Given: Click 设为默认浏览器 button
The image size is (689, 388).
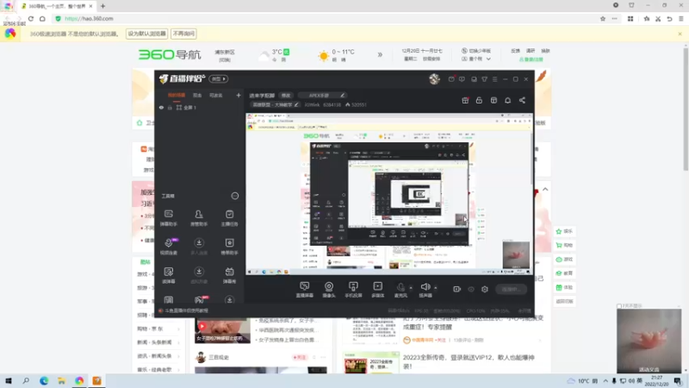Looking at the screenshot, I should point(146,34).
